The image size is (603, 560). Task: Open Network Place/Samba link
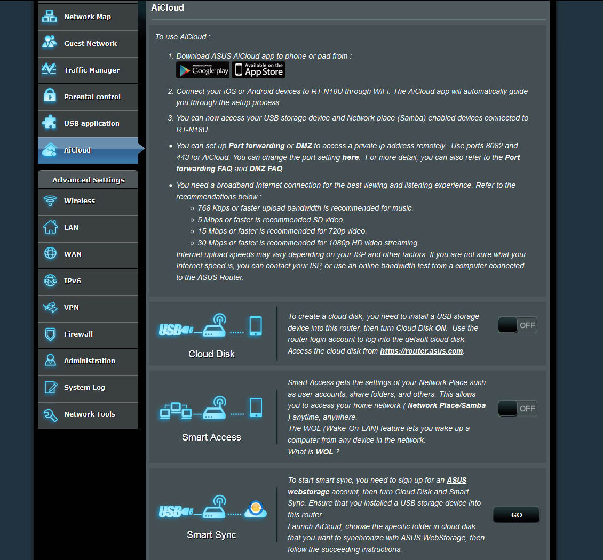447,405
